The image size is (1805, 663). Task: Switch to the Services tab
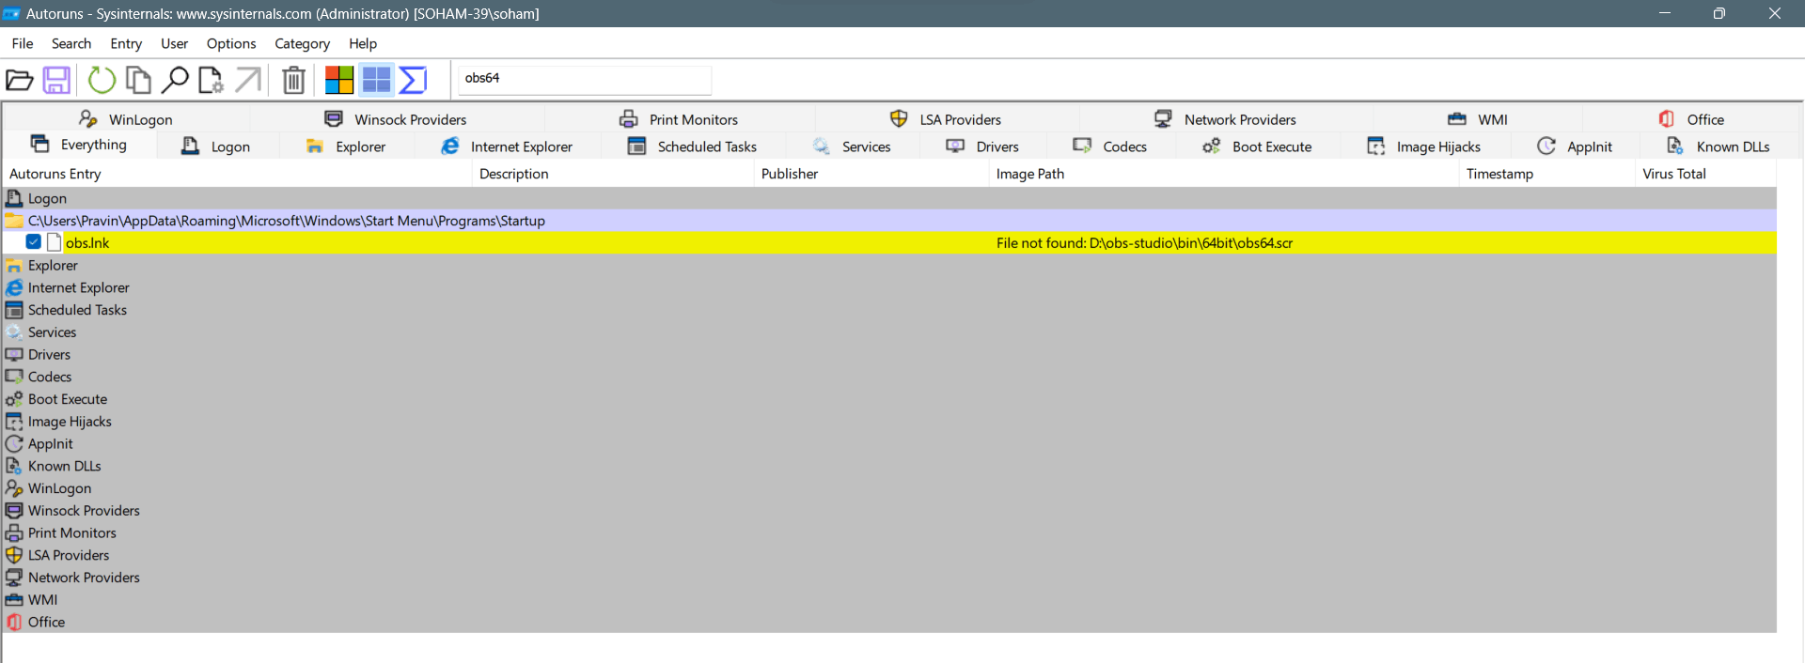852,146
